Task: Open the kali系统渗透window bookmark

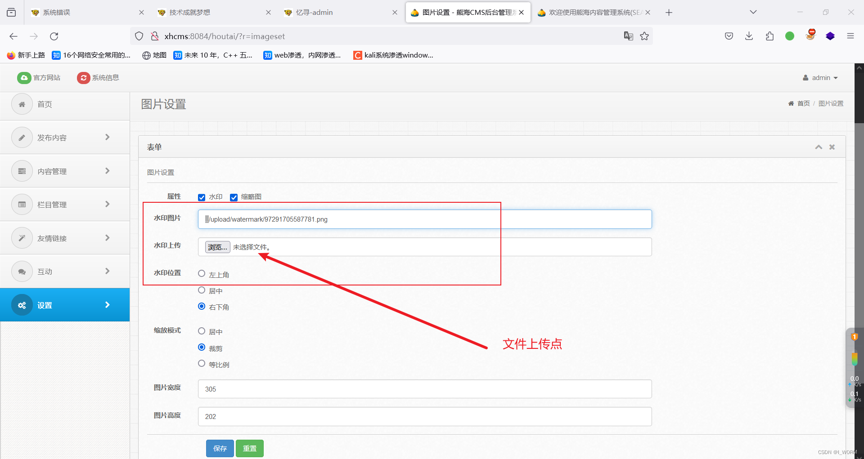Action: point(393,55)
